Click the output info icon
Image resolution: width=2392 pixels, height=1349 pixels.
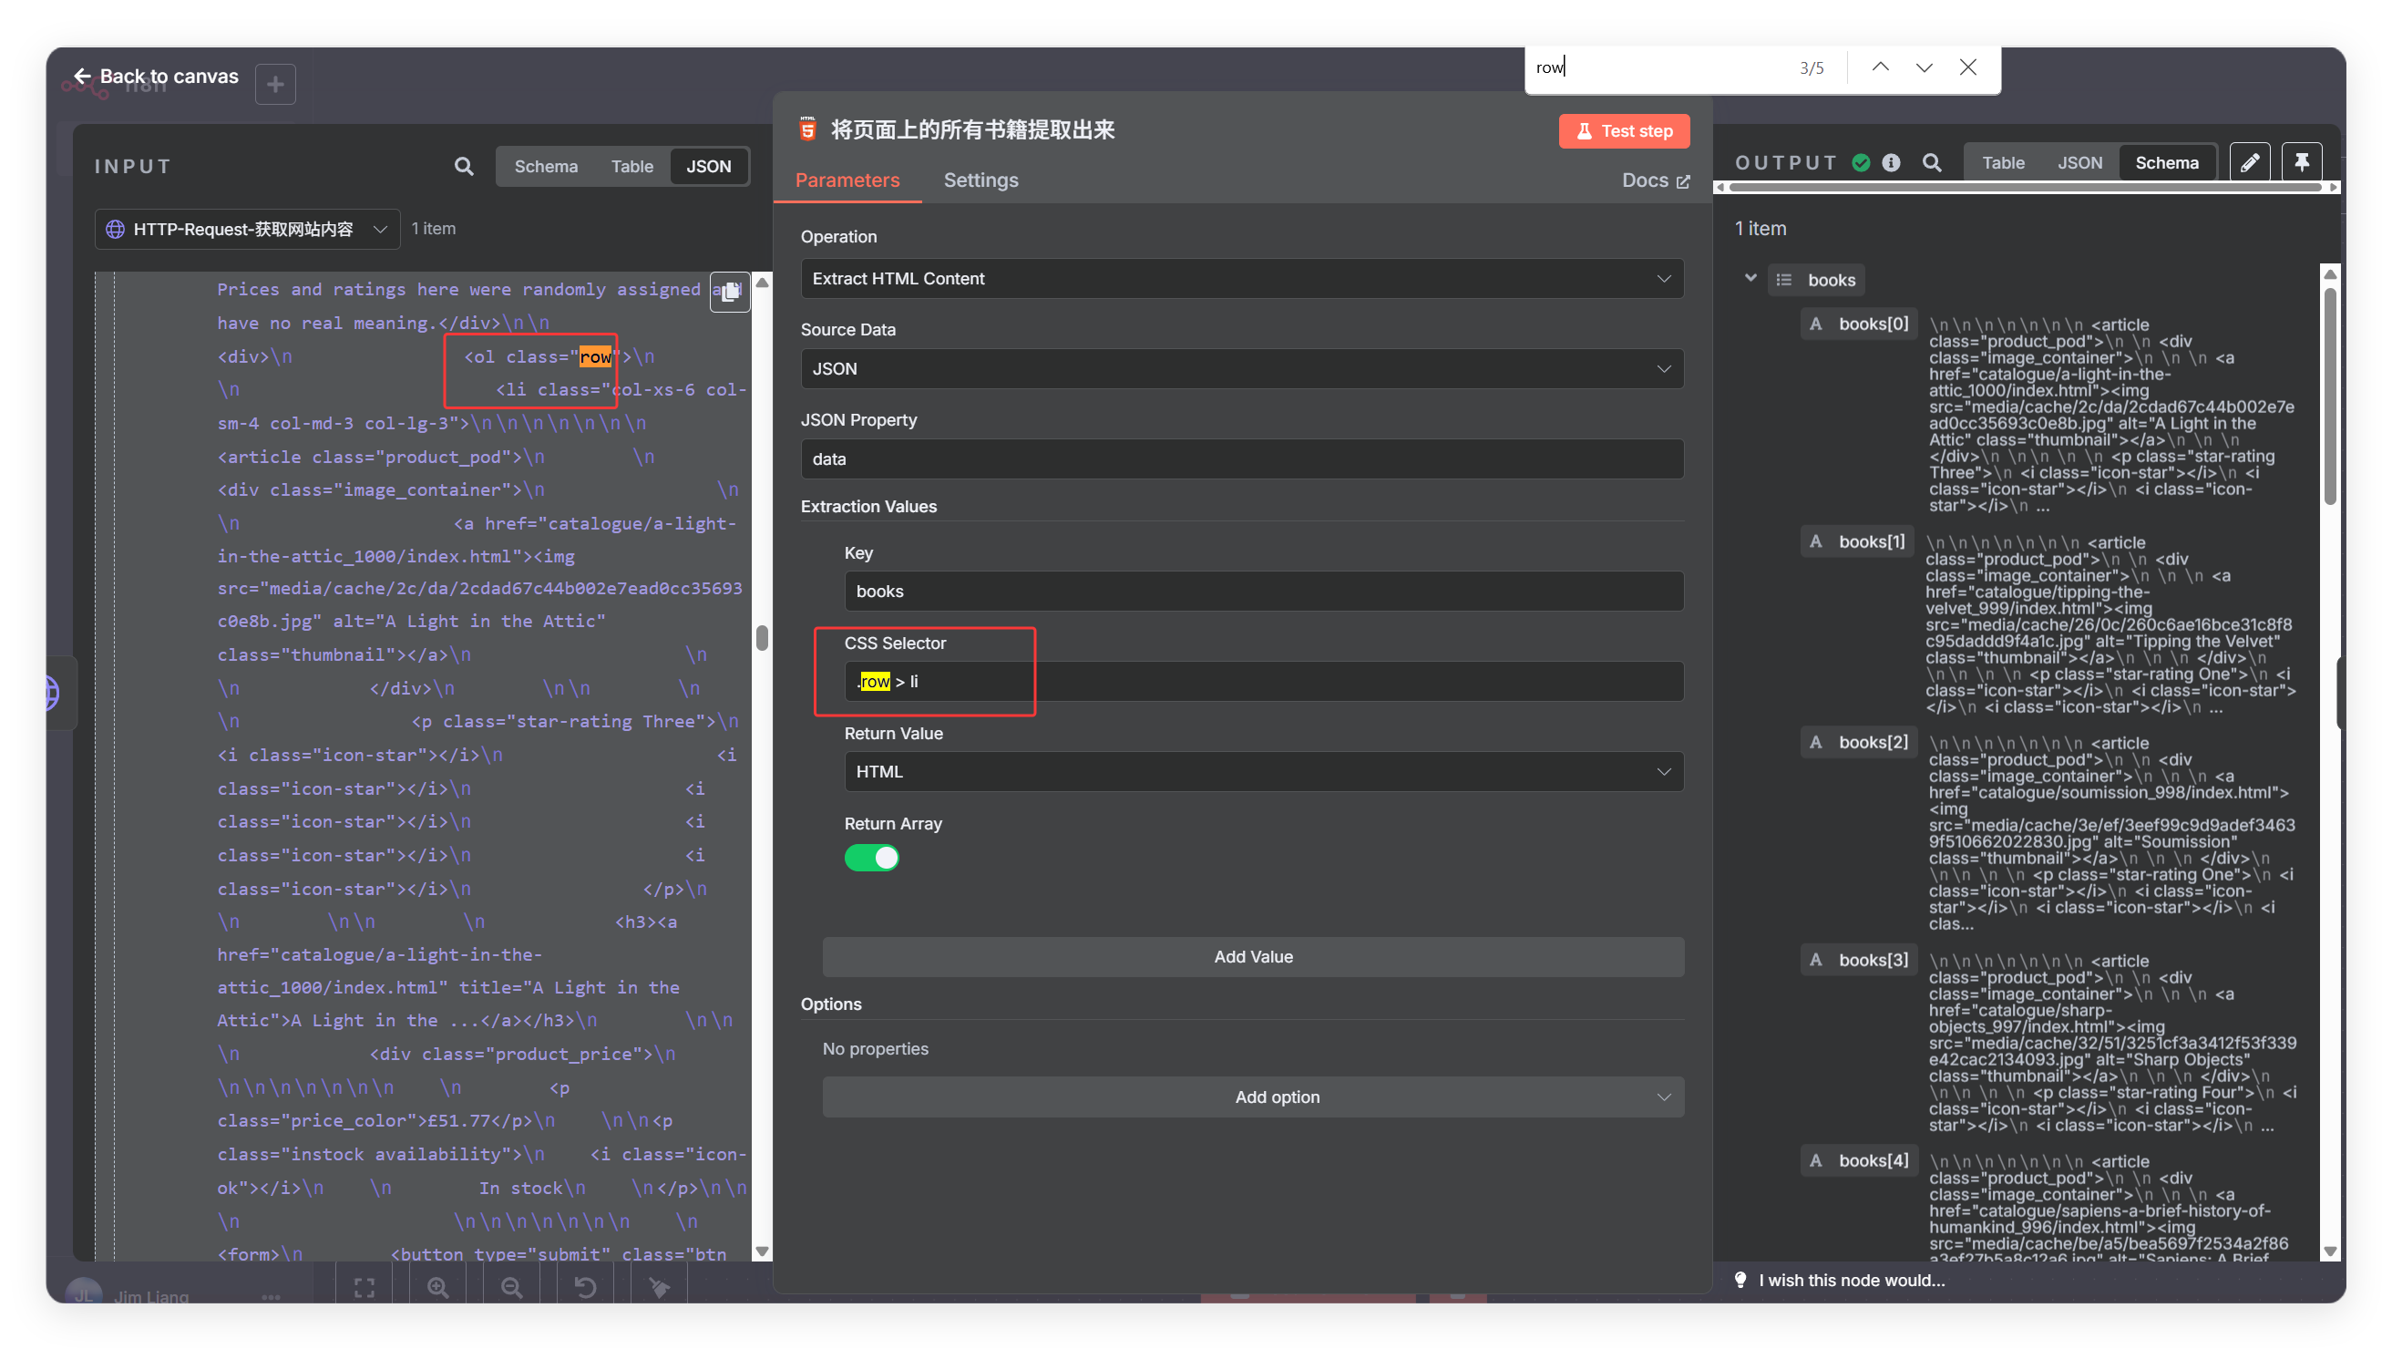(x=1891, y=162)
